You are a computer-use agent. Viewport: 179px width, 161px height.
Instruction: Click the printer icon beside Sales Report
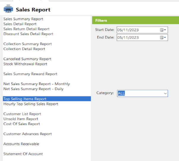[8, 9]
